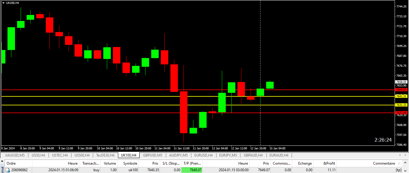Screen dimensions: 409x173
Task: Click the [tp] comment cell
Action: 399,170
